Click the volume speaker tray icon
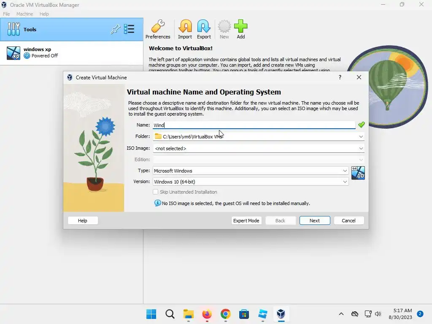This screenshot has width=432, height=324. (x=378, y=314)
